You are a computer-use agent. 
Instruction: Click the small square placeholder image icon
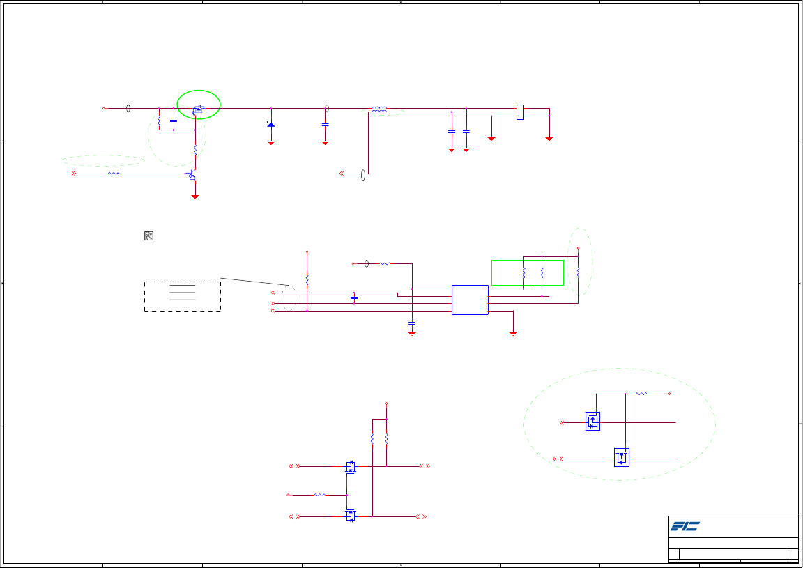click(149, 236)
